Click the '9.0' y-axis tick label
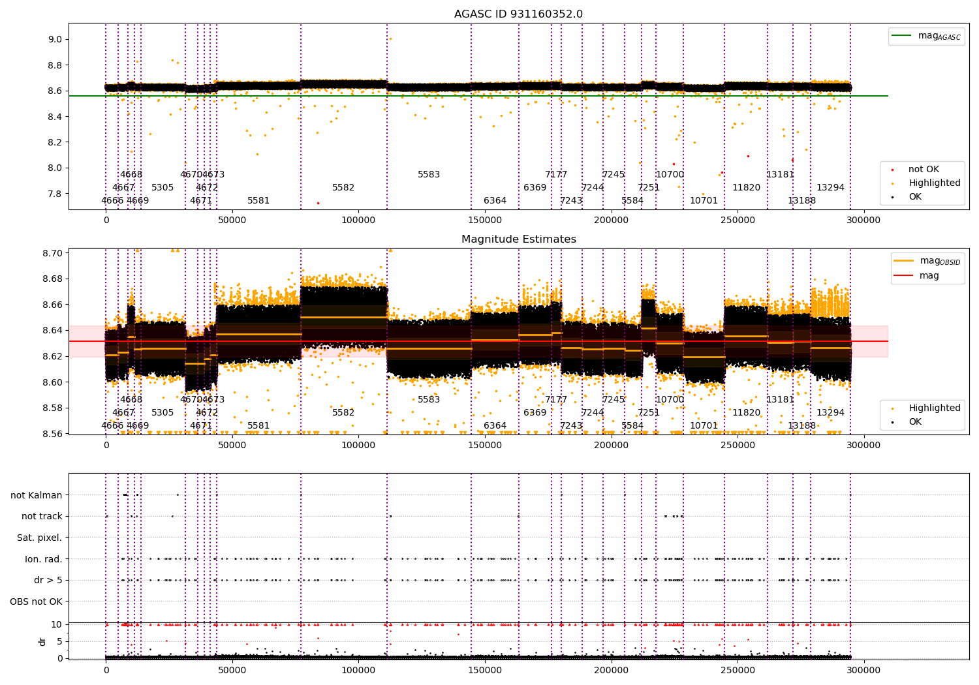 (x=55, y=39)
